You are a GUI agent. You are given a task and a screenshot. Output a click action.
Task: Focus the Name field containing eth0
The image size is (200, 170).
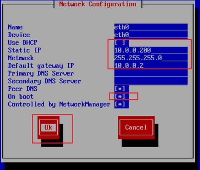151,27
